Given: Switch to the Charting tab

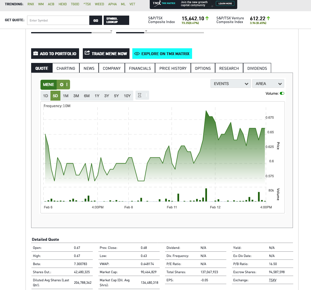Looking at the screenshot, I should click(x=66, y=68).
